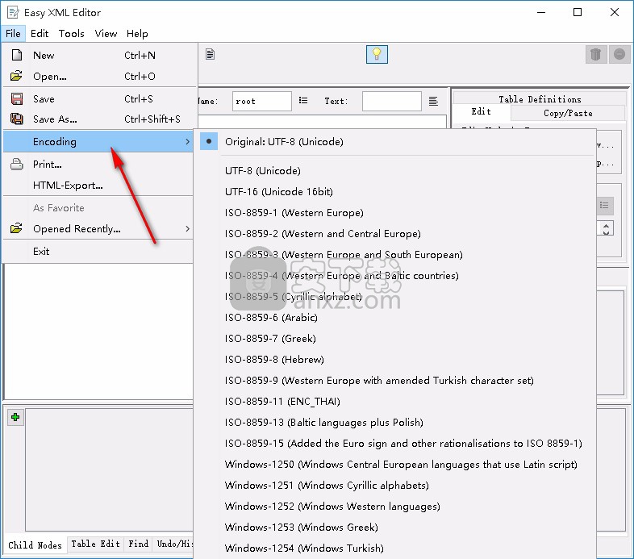The height and width of the screenshot is (559, 634).
Task: Toggle the light bulb hint button
Action: point(377,54)
